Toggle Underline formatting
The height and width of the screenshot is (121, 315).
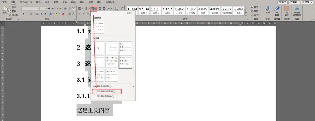click(31, 14)
